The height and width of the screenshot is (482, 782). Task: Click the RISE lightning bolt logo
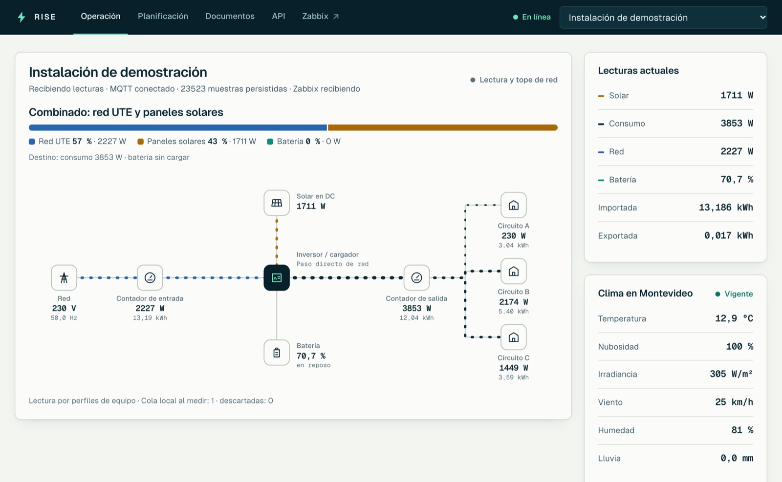(x=22, y=17)
